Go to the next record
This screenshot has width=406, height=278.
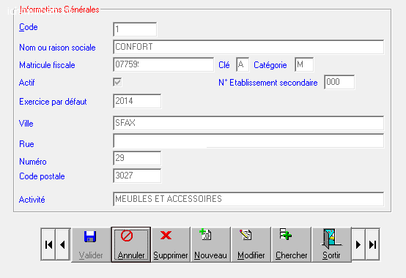click(x=358, y=244)
